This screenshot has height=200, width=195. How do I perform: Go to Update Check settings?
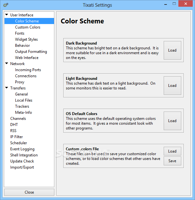[x=22, y=161]
